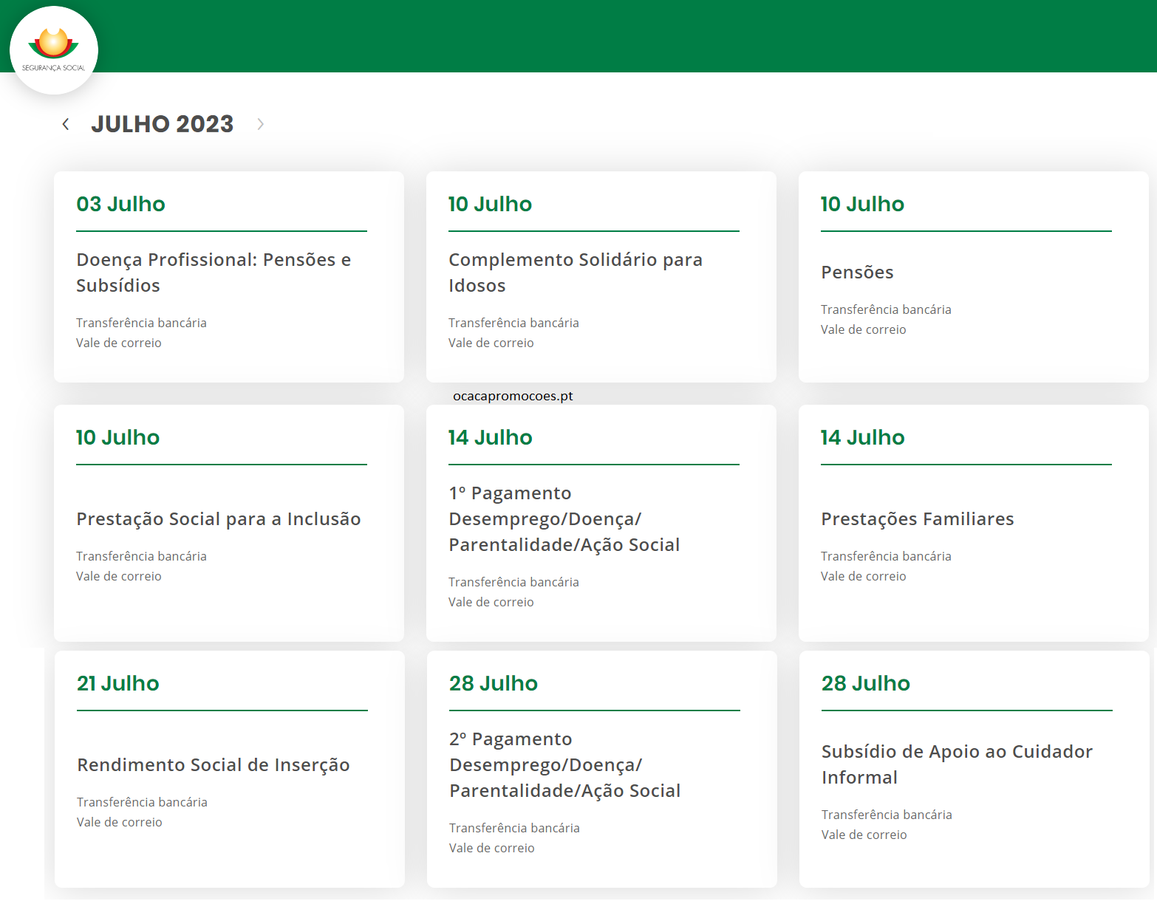Click the 21 Julho date heading
Viewport: 1157px width, 904px height.
[118, 683]
